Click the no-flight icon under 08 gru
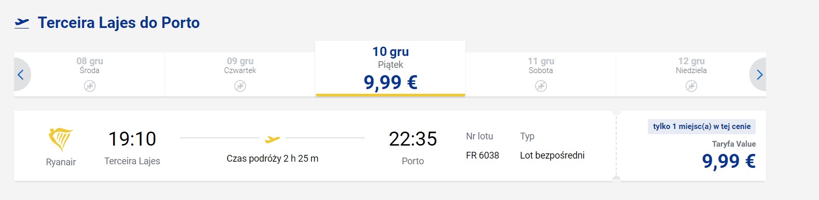819x200 pixels. coord(90,86)
